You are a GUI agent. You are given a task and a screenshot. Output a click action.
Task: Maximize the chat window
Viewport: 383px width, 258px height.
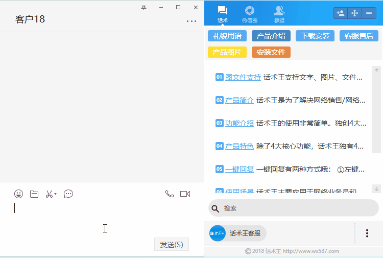click(178, 7)
